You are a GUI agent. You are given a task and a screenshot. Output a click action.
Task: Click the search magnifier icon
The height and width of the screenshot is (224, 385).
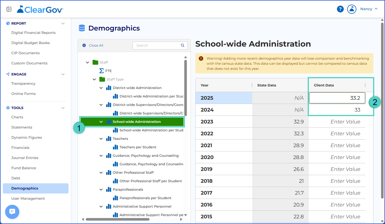[183, 45]
